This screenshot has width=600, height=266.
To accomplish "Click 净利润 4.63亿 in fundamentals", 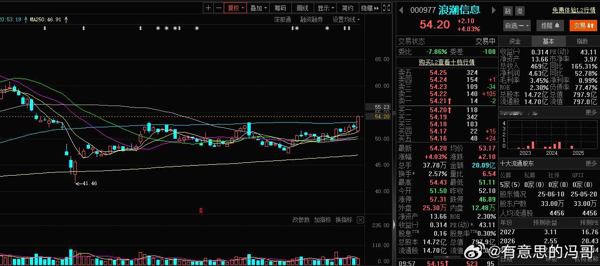I will (524, 73).
